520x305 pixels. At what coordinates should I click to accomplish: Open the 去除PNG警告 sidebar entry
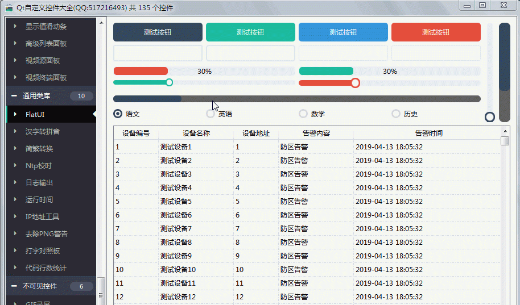click(51, 233)
